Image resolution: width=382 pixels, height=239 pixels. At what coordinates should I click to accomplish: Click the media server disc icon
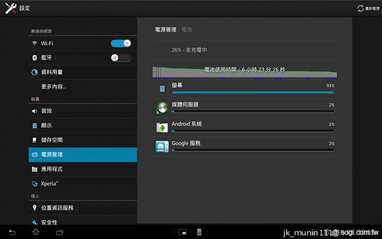pos(162,108)
